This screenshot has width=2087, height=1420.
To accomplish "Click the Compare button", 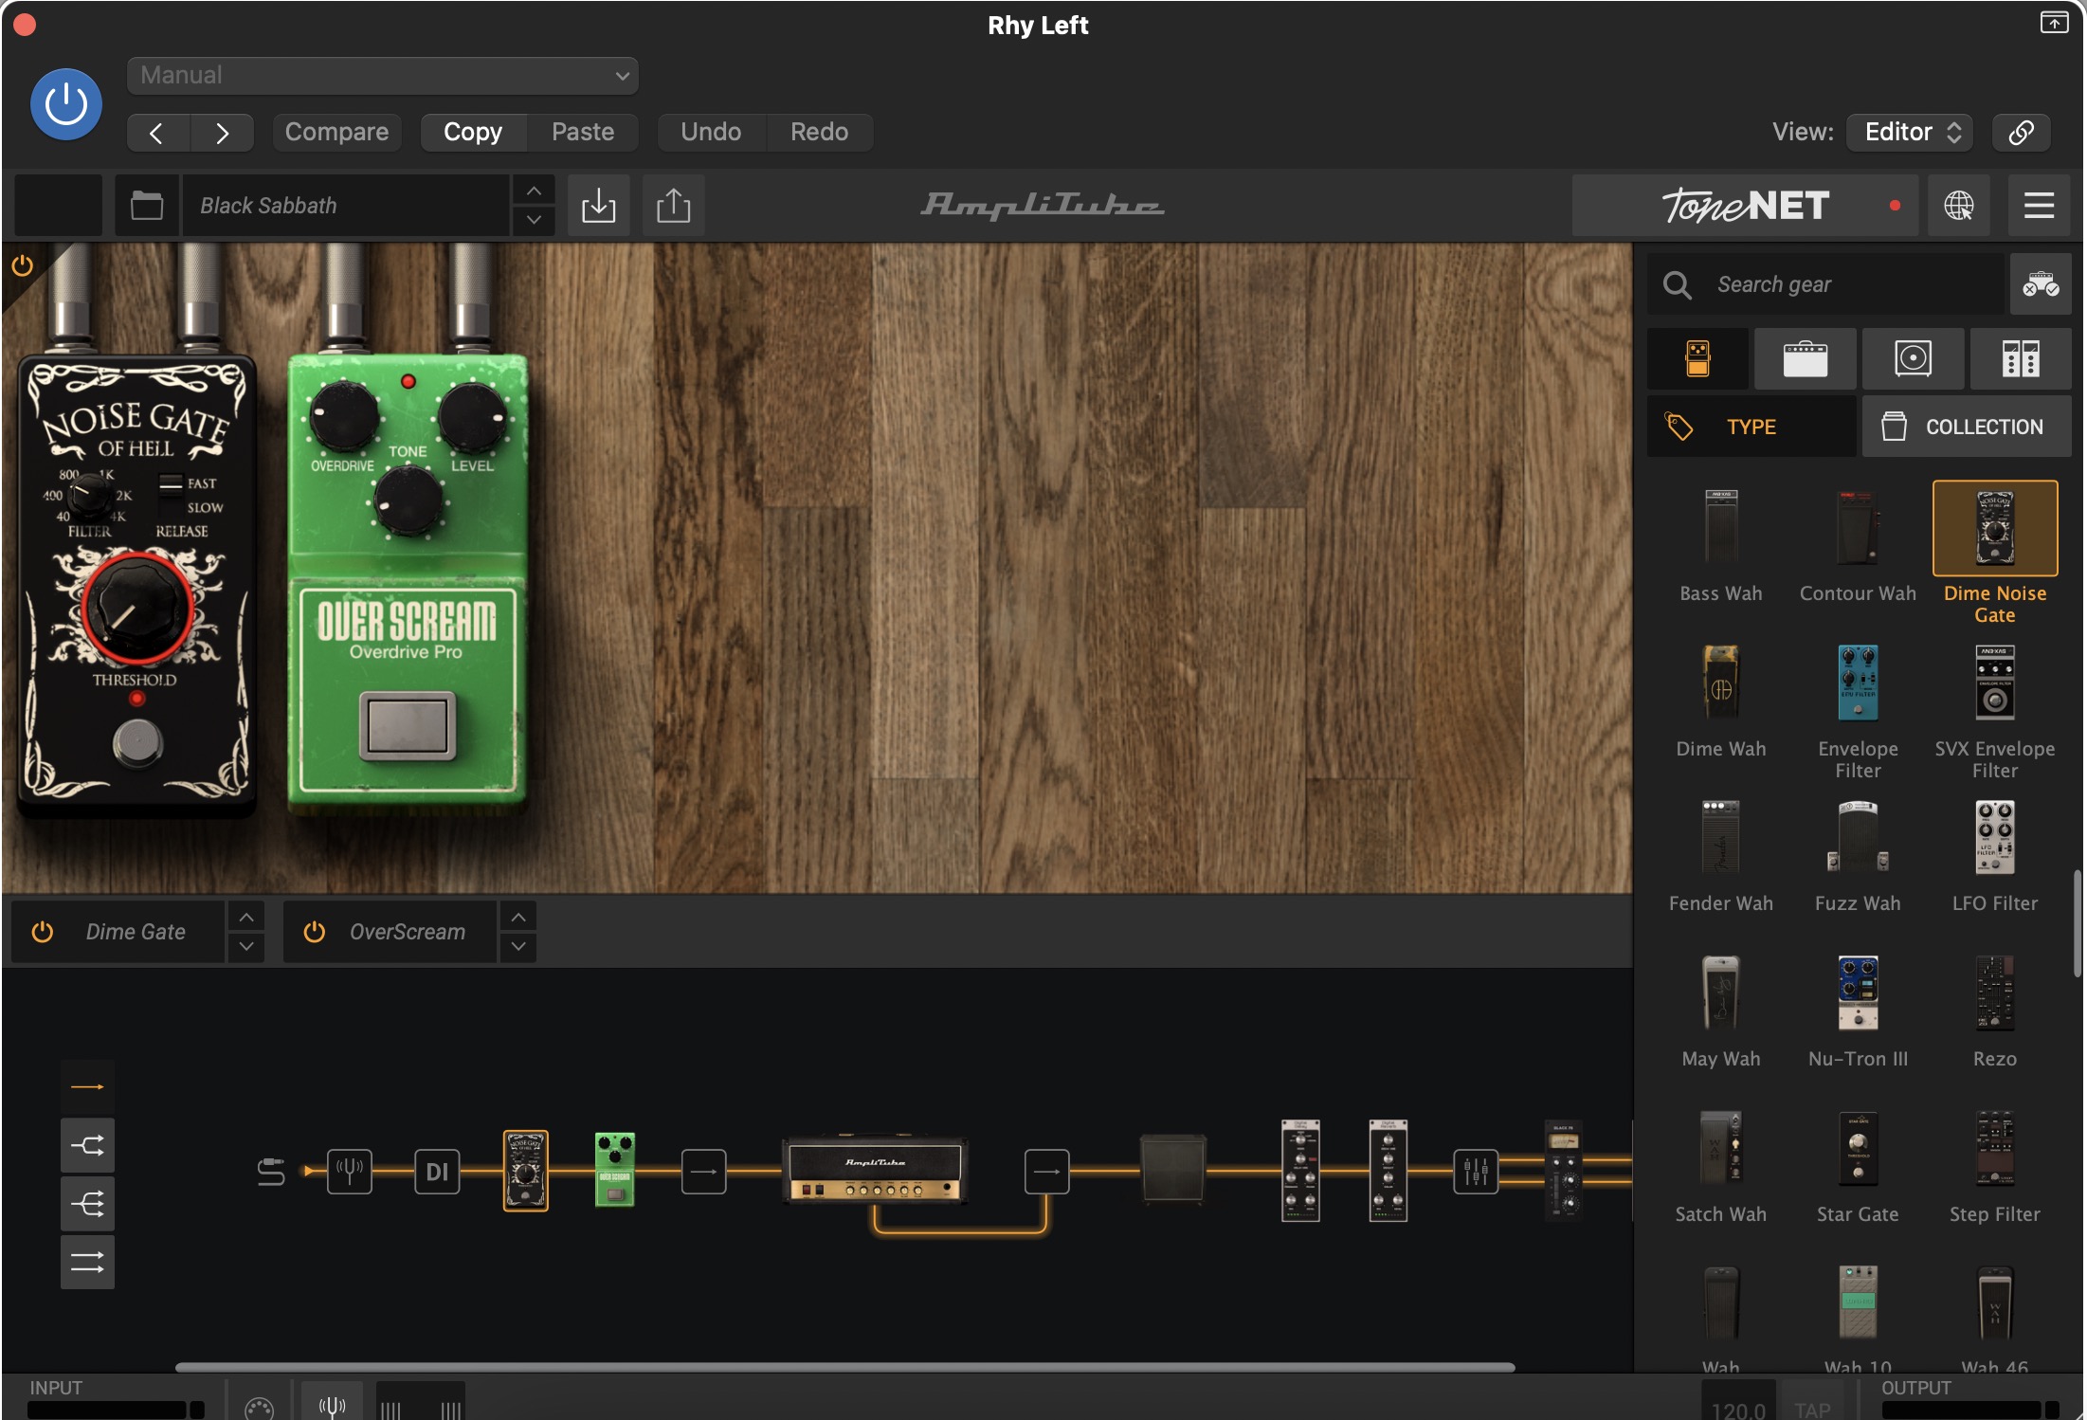I will 336,132.
